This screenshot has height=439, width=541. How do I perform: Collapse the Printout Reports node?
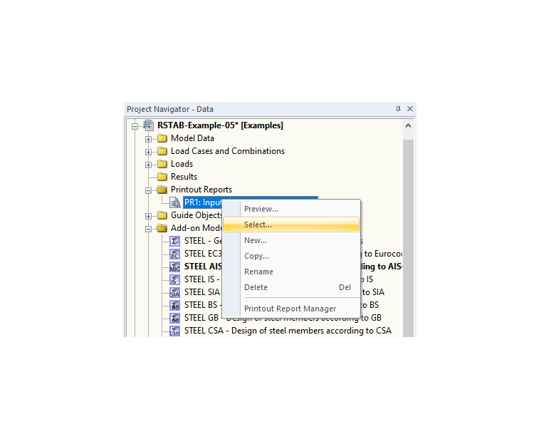click(x=148, y=190)
